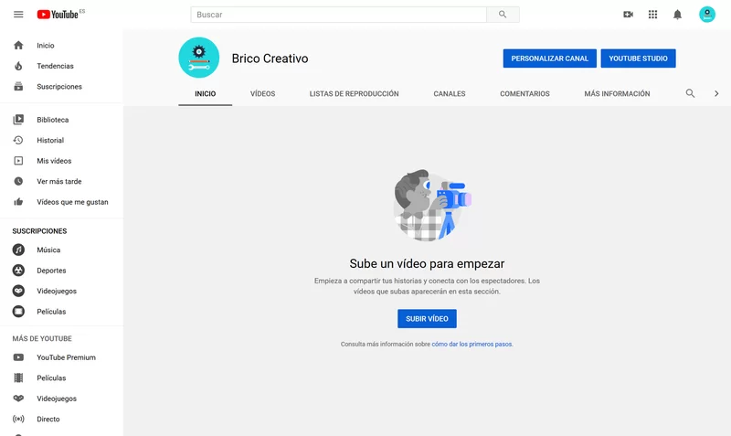Open 'Vídeos que me gustan' entry
The image size is (731, 436).
(72, 201)
